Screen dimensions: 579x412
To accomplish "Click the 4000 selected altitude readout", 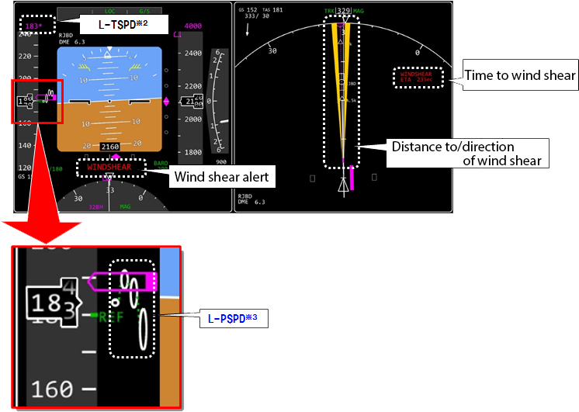I will tap(192, 26).
